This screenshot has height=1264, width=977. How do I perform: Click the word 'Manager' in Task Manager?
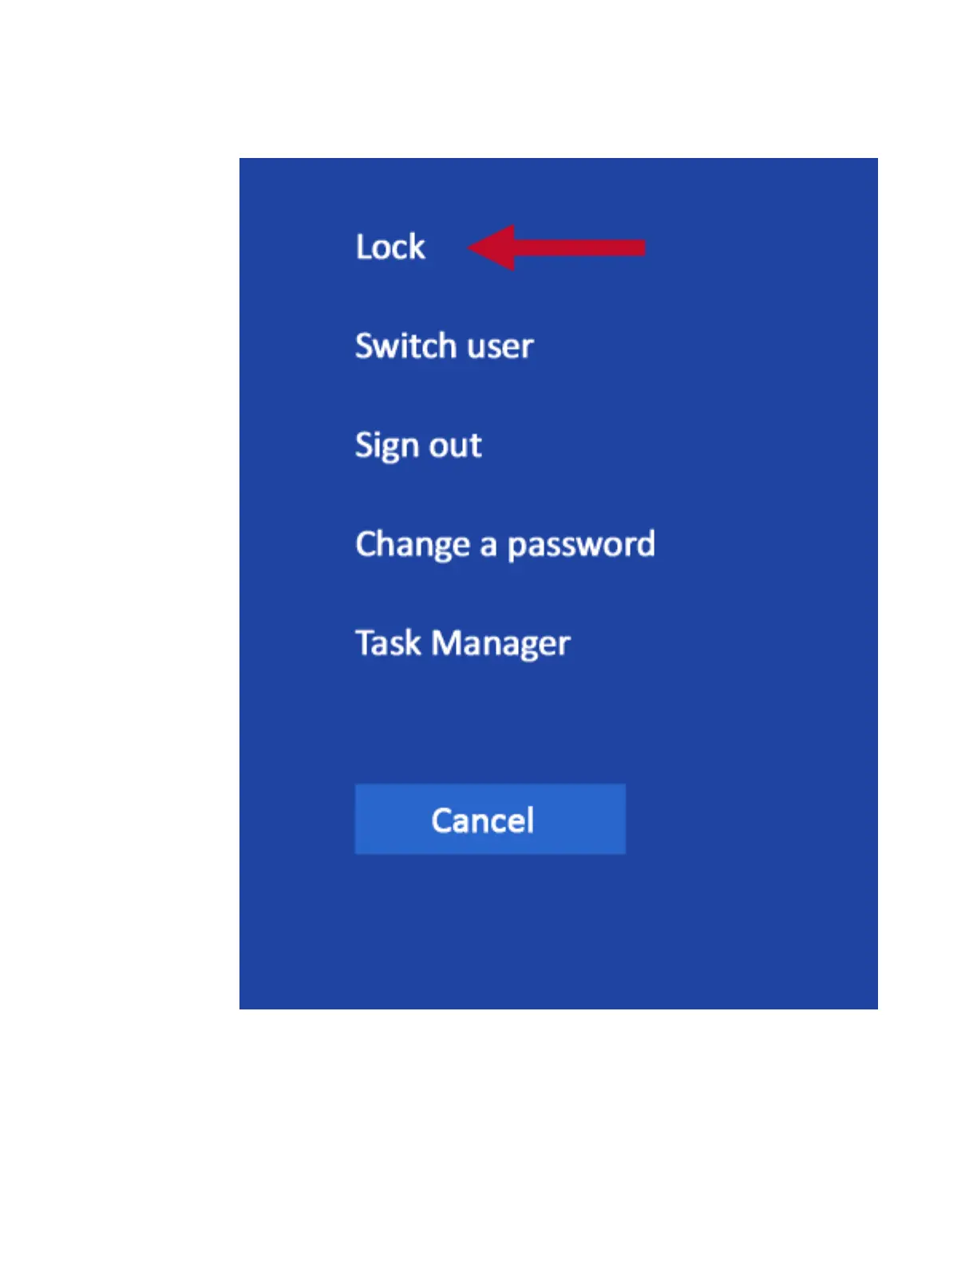(x=501, y=645)
